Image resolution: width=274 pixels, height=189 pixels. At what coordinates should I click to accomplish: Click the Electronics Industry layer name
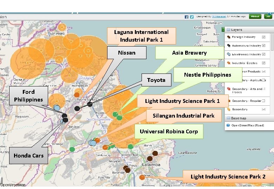point(246,54)
